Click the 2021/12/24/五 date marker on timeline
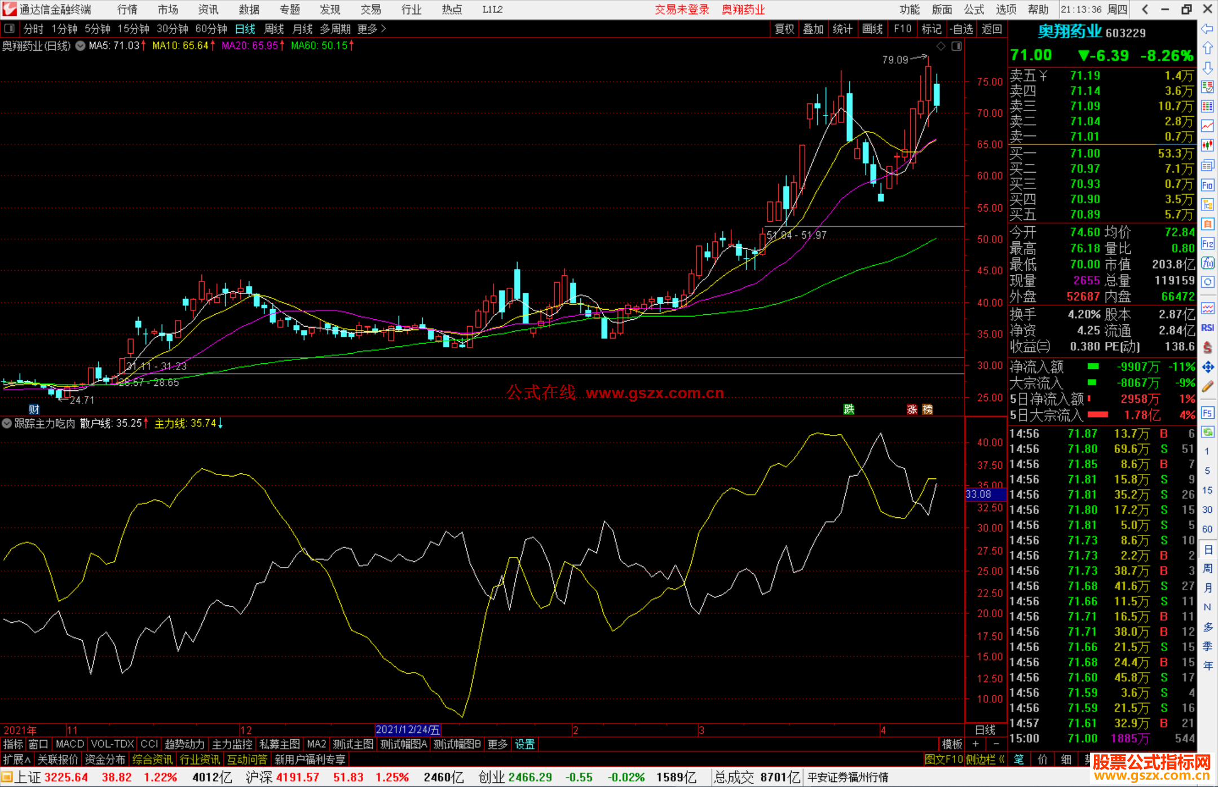1218x787 pixels. pos(408,730)
